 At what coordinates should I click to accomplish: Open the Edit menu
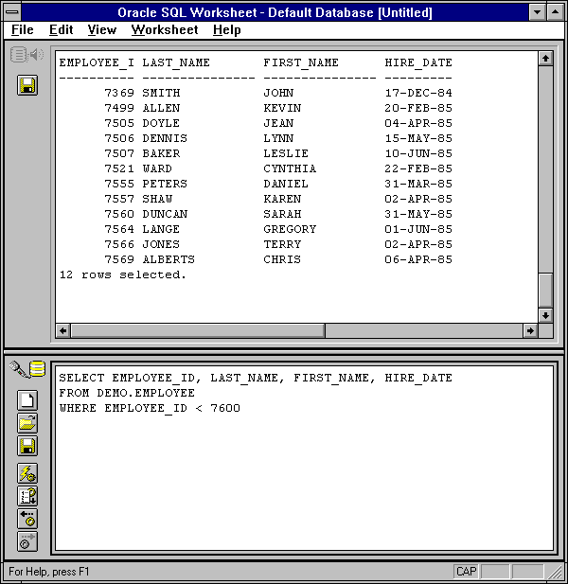coord(61,29)
